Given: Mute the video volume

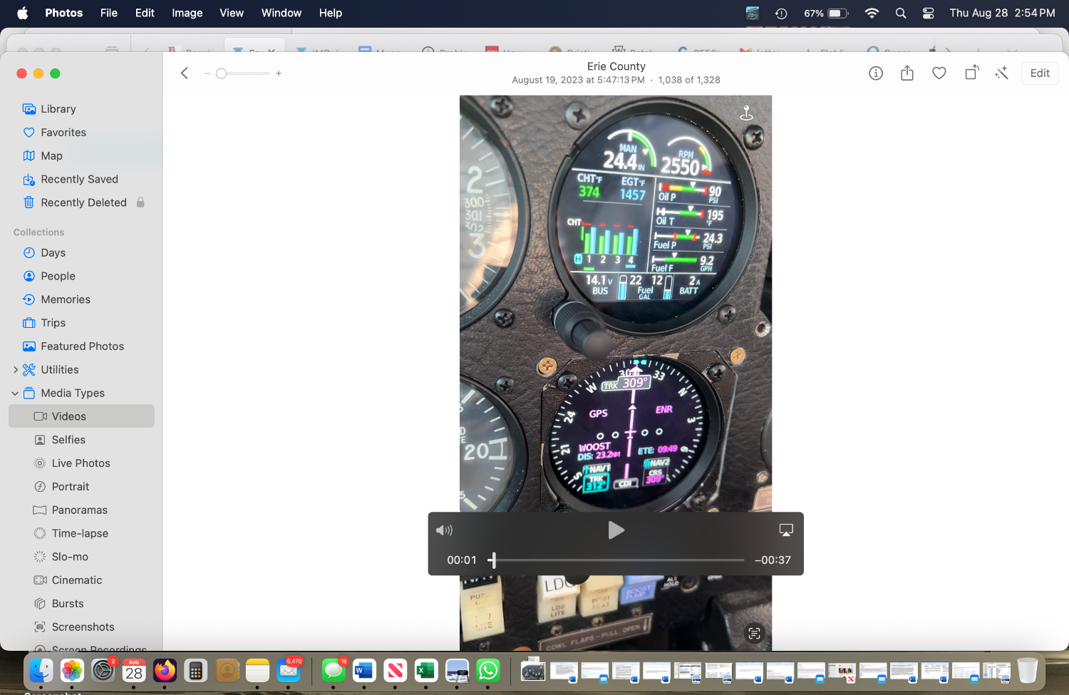Looking at the screenshot, I should coord(444,530).
